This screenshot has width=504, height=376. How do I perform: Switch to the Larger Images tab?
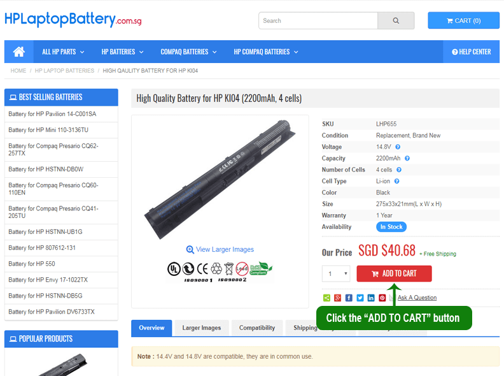coord(202,328)
